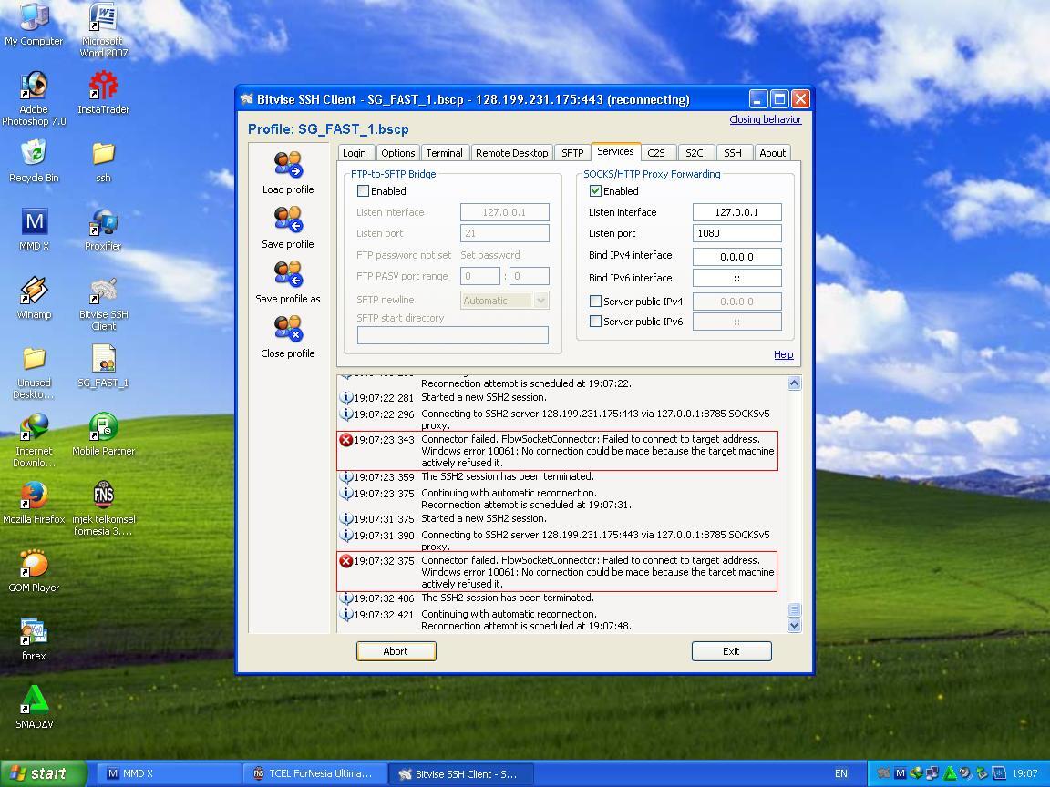Select the Proxifier desktop shortcut
Image resolution: width=1050 pixels, height=787 pixels.
pyautogui.click(x=103, y=229)
